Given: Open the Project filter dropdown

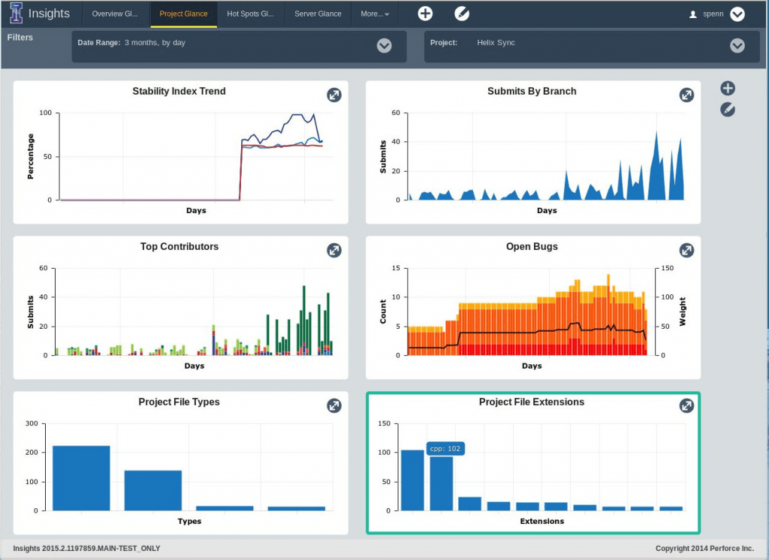Looking at the screenshot, I should click(x=737, y=46).
